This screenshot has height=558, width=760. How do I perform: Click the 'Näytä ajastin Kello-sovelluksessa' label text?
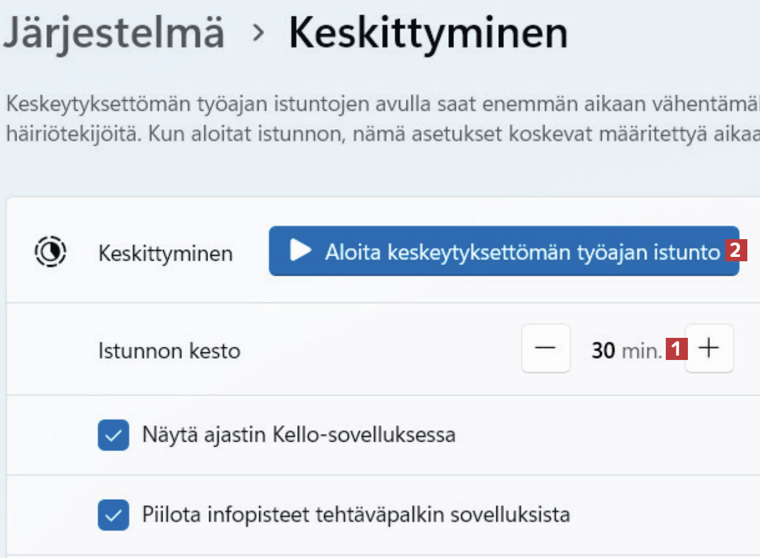coord(299,435)
